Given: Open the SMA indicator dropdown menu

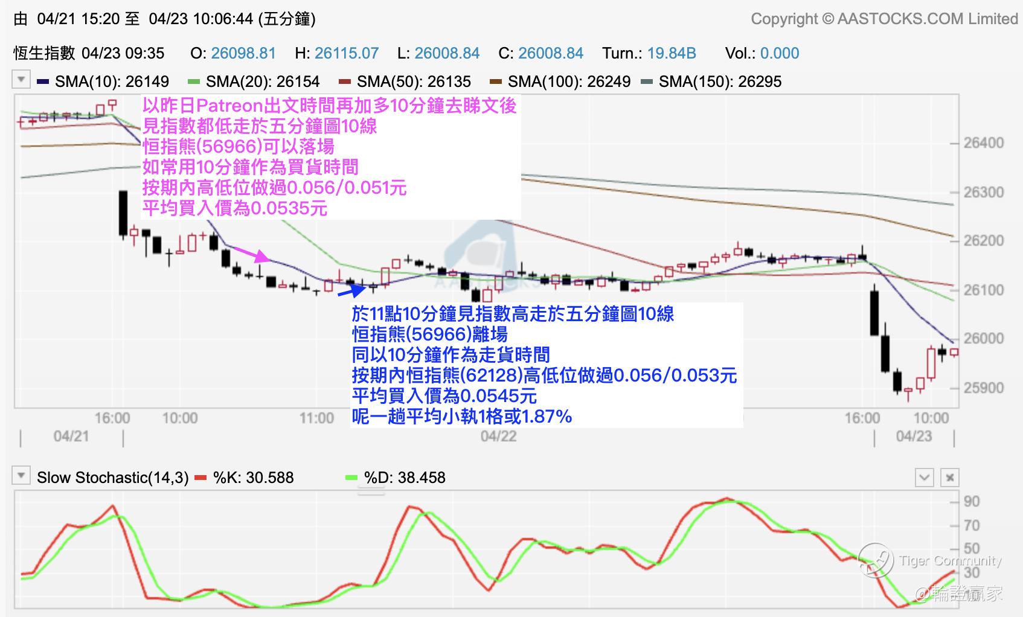Looking at the screenshot, I should tap(21, 80).
